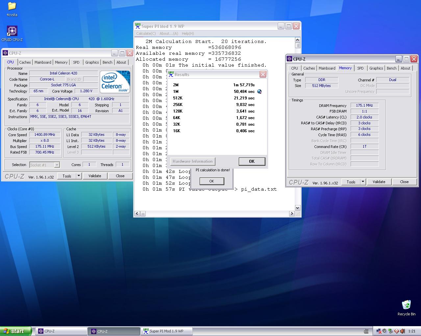Click the Intel Celeron inside logo
The width and height of the screenshot is (421, 336).
115,82
